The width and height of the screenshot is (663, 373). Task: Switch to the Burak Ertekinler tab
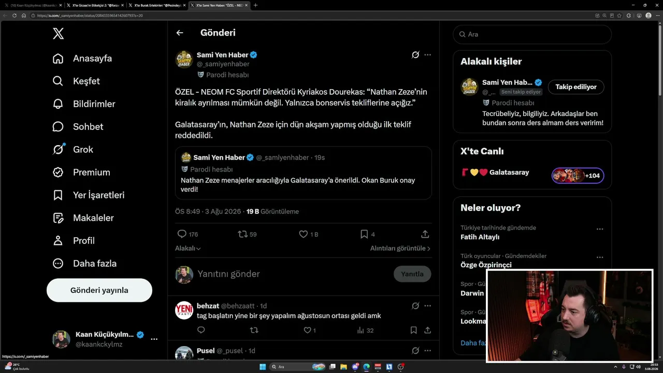tap(157, 5)
